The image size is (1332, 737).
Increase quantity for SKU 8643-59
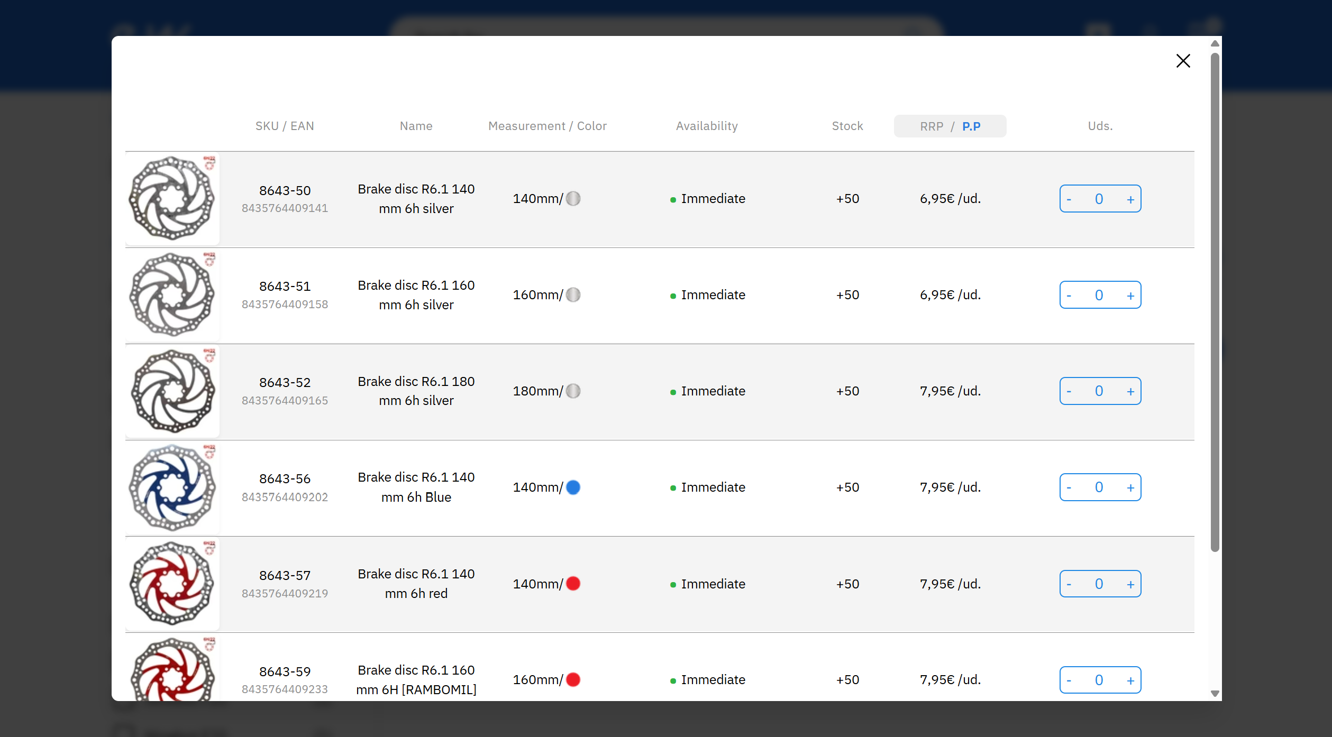pyautogui.click(x=1130, y=680)
